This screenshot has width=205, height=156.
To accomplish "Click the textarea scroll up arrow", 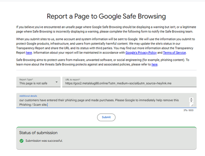I will click(x=191, y=99).
